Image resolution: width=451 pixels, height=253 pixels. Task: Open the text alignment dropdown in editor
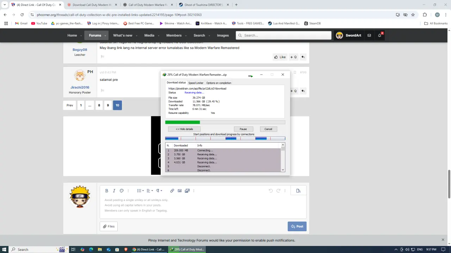(x=150, y=191)
